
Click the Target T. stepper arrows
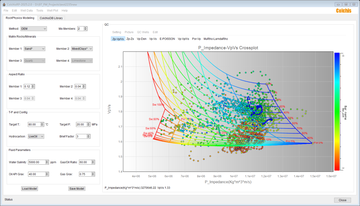[x=42, y=124]
